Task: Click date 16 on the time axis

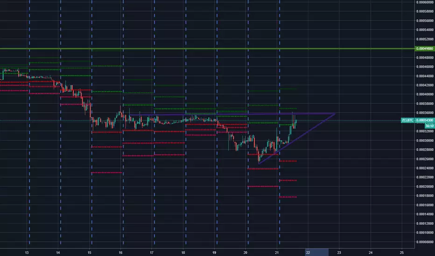Action: 121,252
